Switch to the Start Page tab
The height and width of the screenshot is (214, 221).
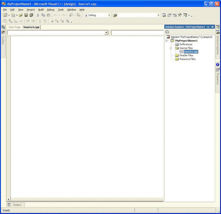coord(15,27)
